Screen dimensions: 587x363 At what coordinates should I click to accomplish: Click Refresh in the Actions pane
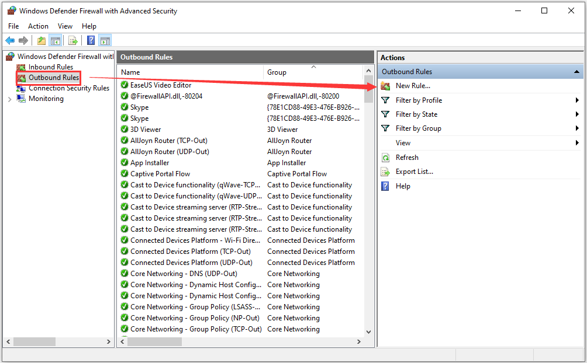click(407, 158)
